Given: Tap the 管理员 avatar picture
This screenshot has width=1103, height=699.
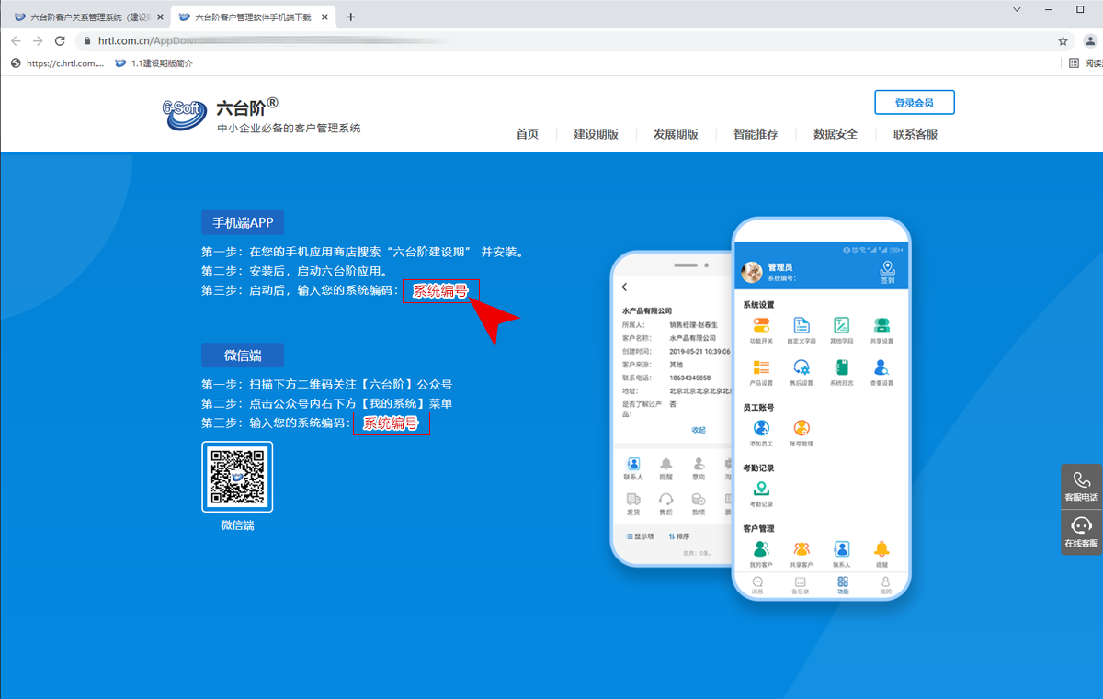Looking at the screenshot, I should pyautogui.click(x=752, y=271).
